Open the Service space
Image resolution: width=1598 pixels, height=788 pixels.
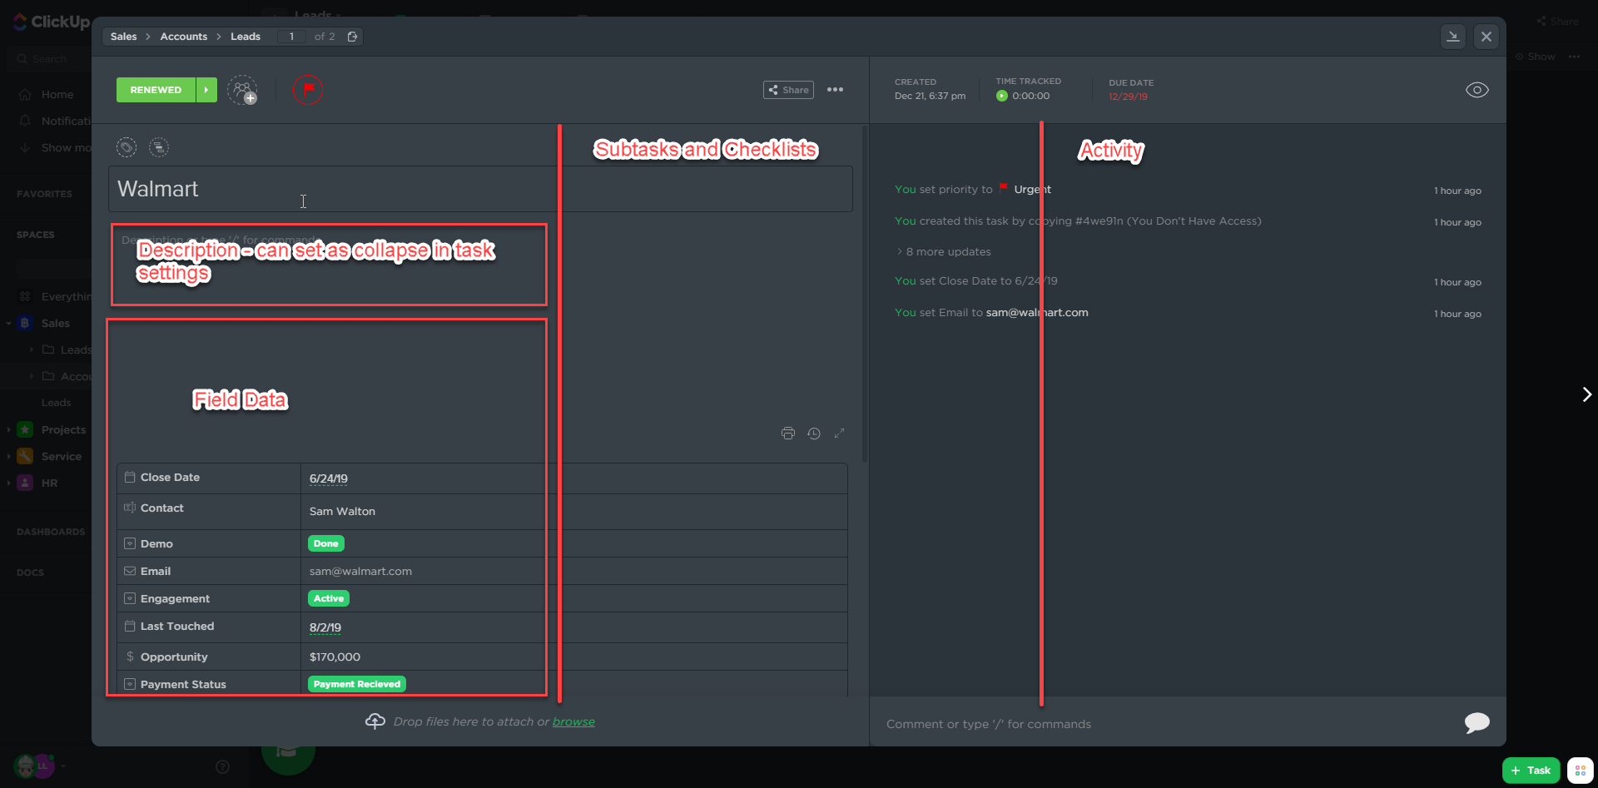point(62,456)
